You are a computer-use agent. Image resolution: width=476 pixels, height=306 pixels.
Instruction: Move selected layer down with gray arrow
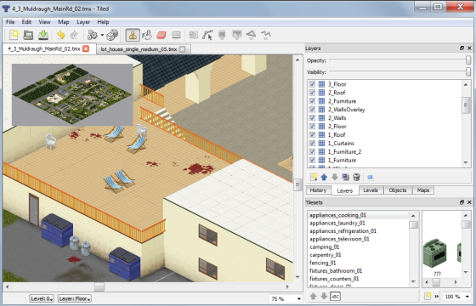tap(335, 178)
